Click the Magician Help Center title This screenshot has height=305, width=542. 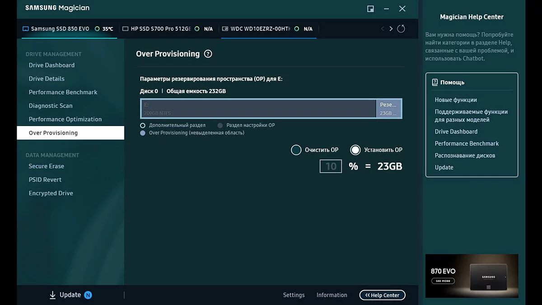tap(472, 17)
